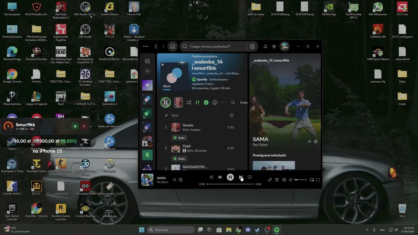The image size is (418, 235).
Task: Open Spotify notifications bell
Action: pos(265,46)
